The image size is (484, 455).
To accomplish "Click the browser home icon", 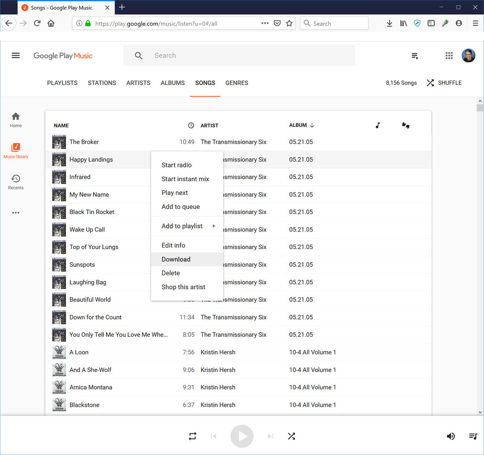I will pos(51,23).
